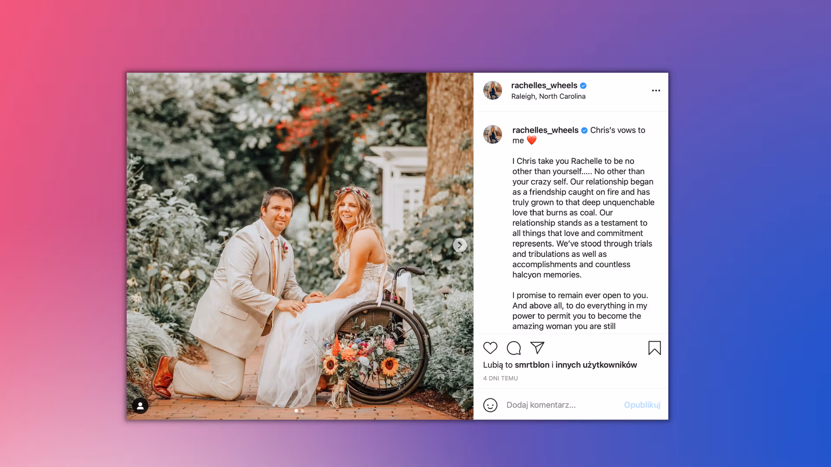This screenshot has width=831, height=467.
Task: Select the second carousel dot indicator
Action: [302, 411]
